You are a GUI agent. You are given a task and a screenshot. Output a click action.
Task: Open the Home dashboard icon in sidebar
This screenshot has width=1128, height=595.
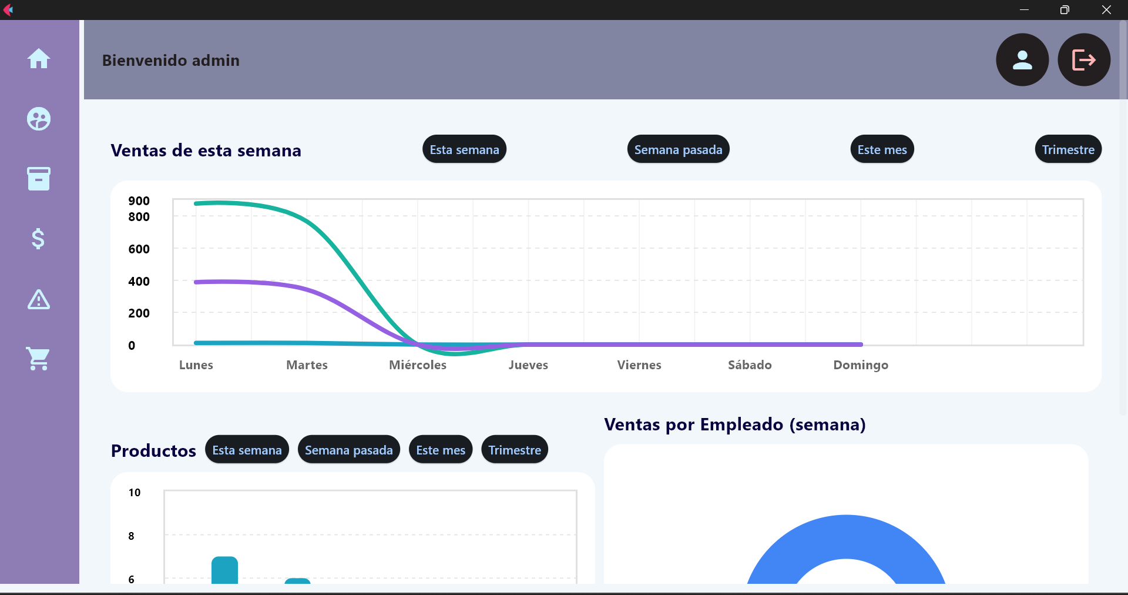39,59
